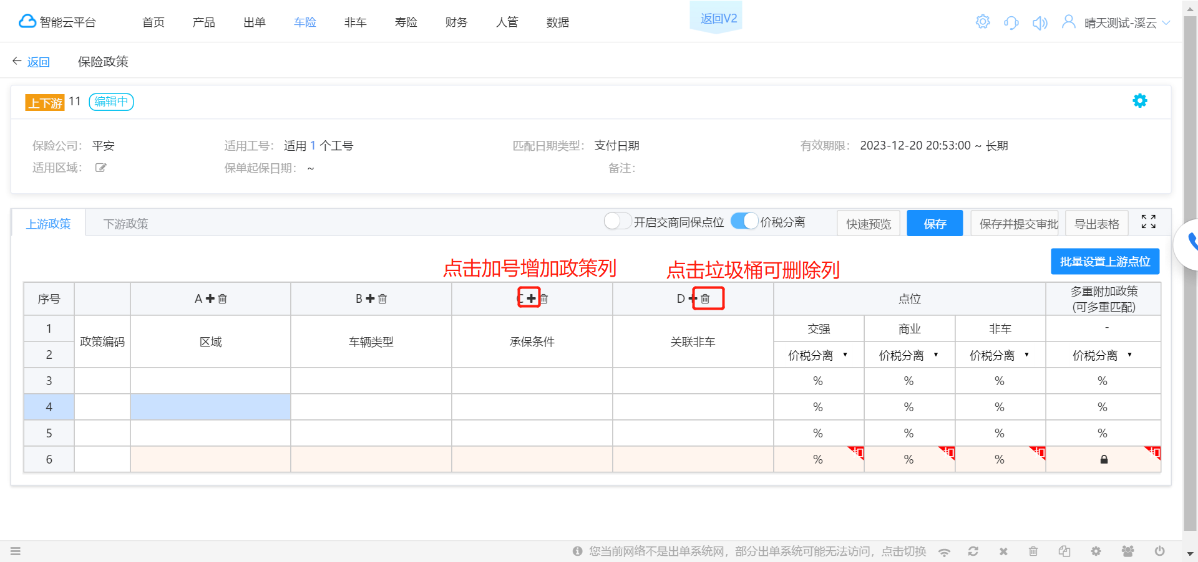The image size is (1198, 562).
Task: Click the 智能云平台 logo
Action: point(57,22)
